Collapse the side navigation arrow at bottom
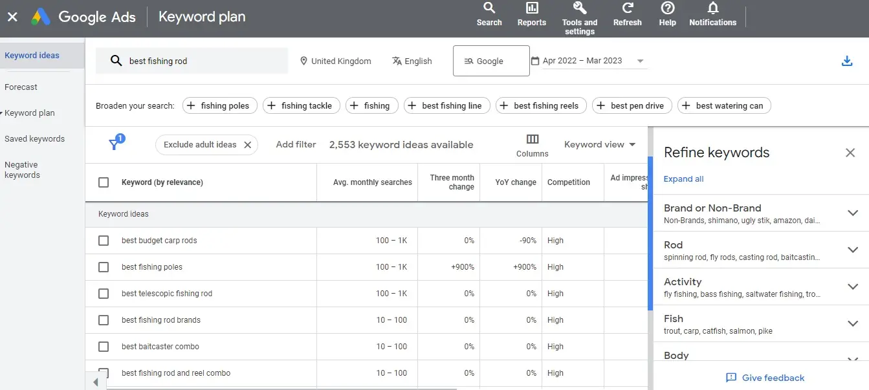The image size is (869, 390). click(x=96, y=382)
